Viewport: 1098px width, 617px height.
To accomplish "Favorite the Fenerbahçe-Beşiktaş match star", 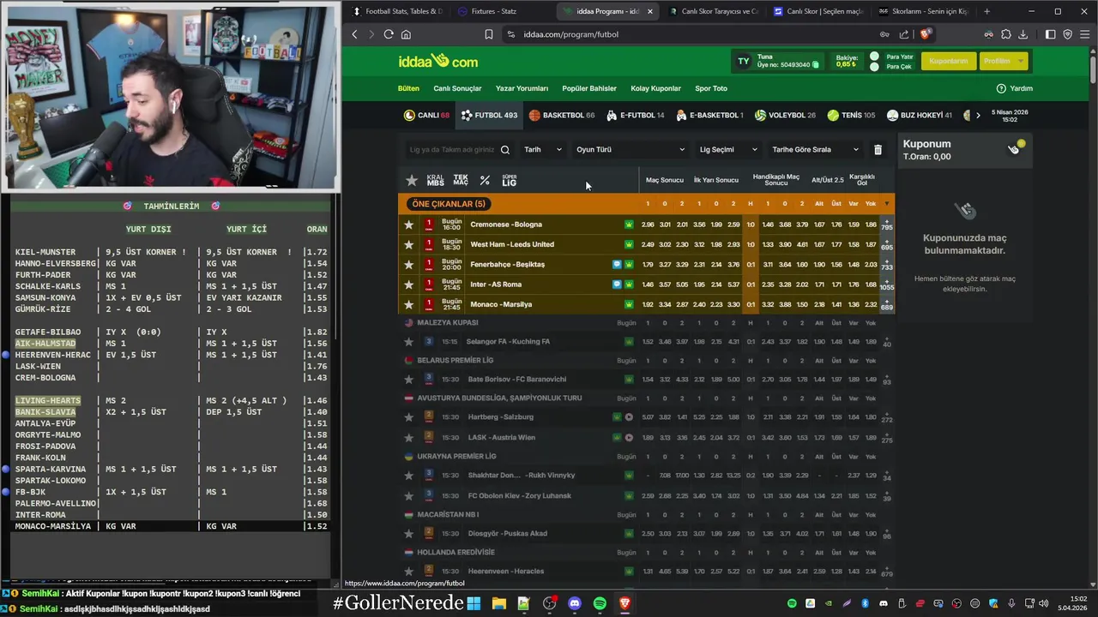I will (409, 264).
